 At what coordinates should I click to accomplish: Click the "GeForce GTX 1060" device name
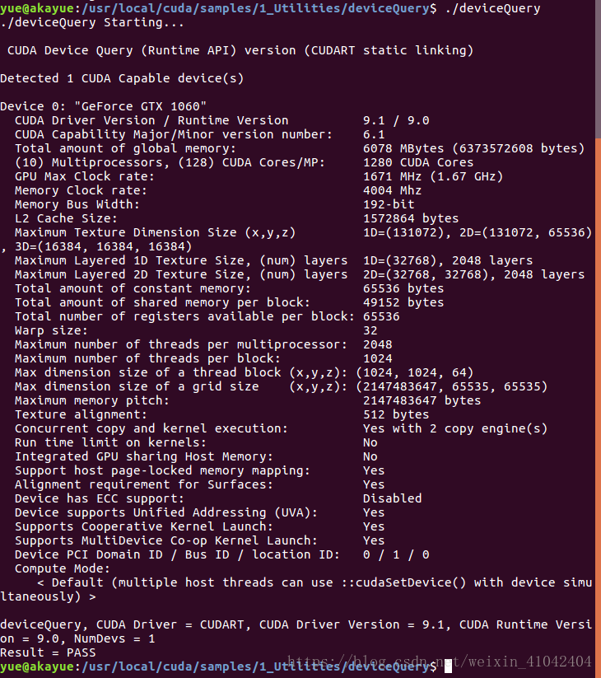141,106
